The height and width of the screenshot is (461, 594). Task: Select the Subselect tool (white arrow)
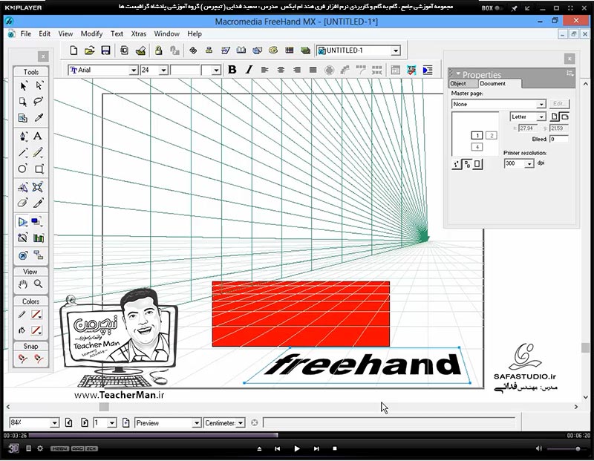39,86
